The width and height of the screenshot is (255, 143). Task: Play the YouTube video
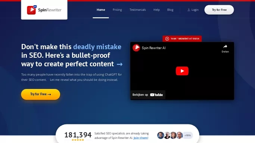(x=182, y=71)
